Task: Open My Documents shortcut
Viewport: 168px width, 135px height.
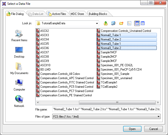Action: [x=19, y=69]
